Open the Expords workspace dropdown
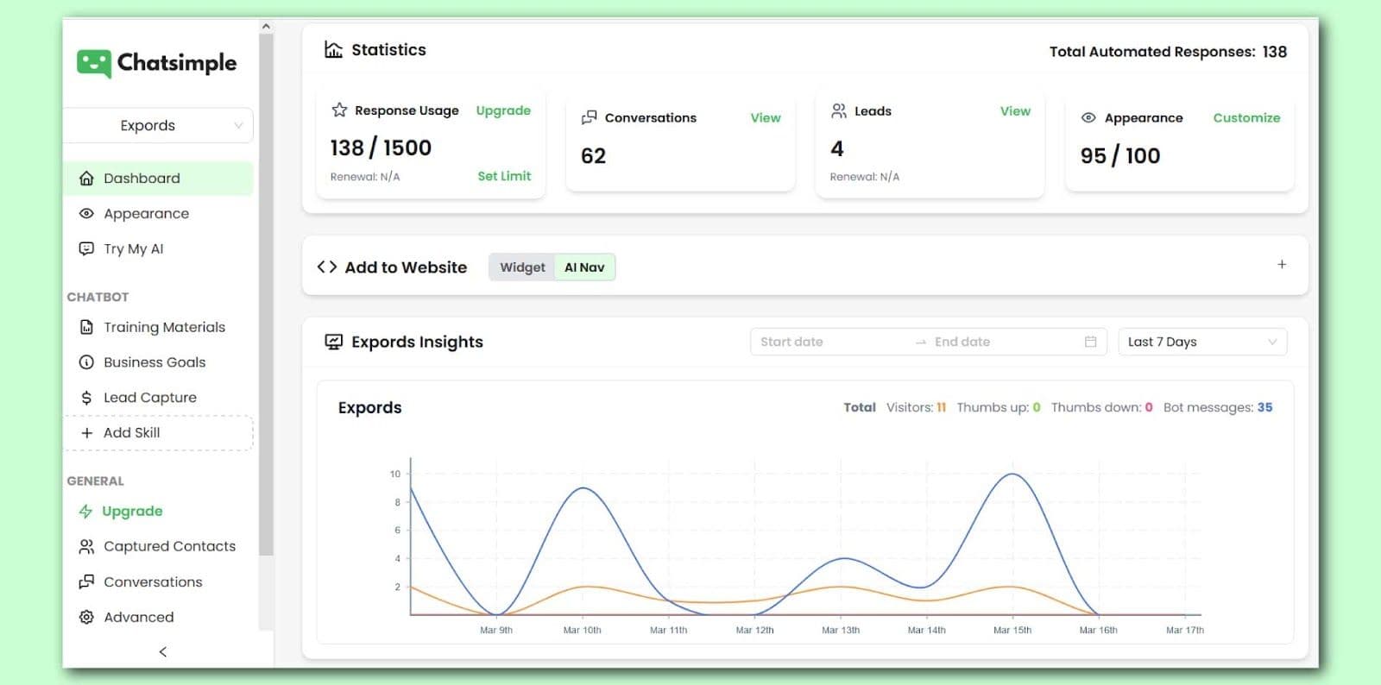 click(158, 125)
